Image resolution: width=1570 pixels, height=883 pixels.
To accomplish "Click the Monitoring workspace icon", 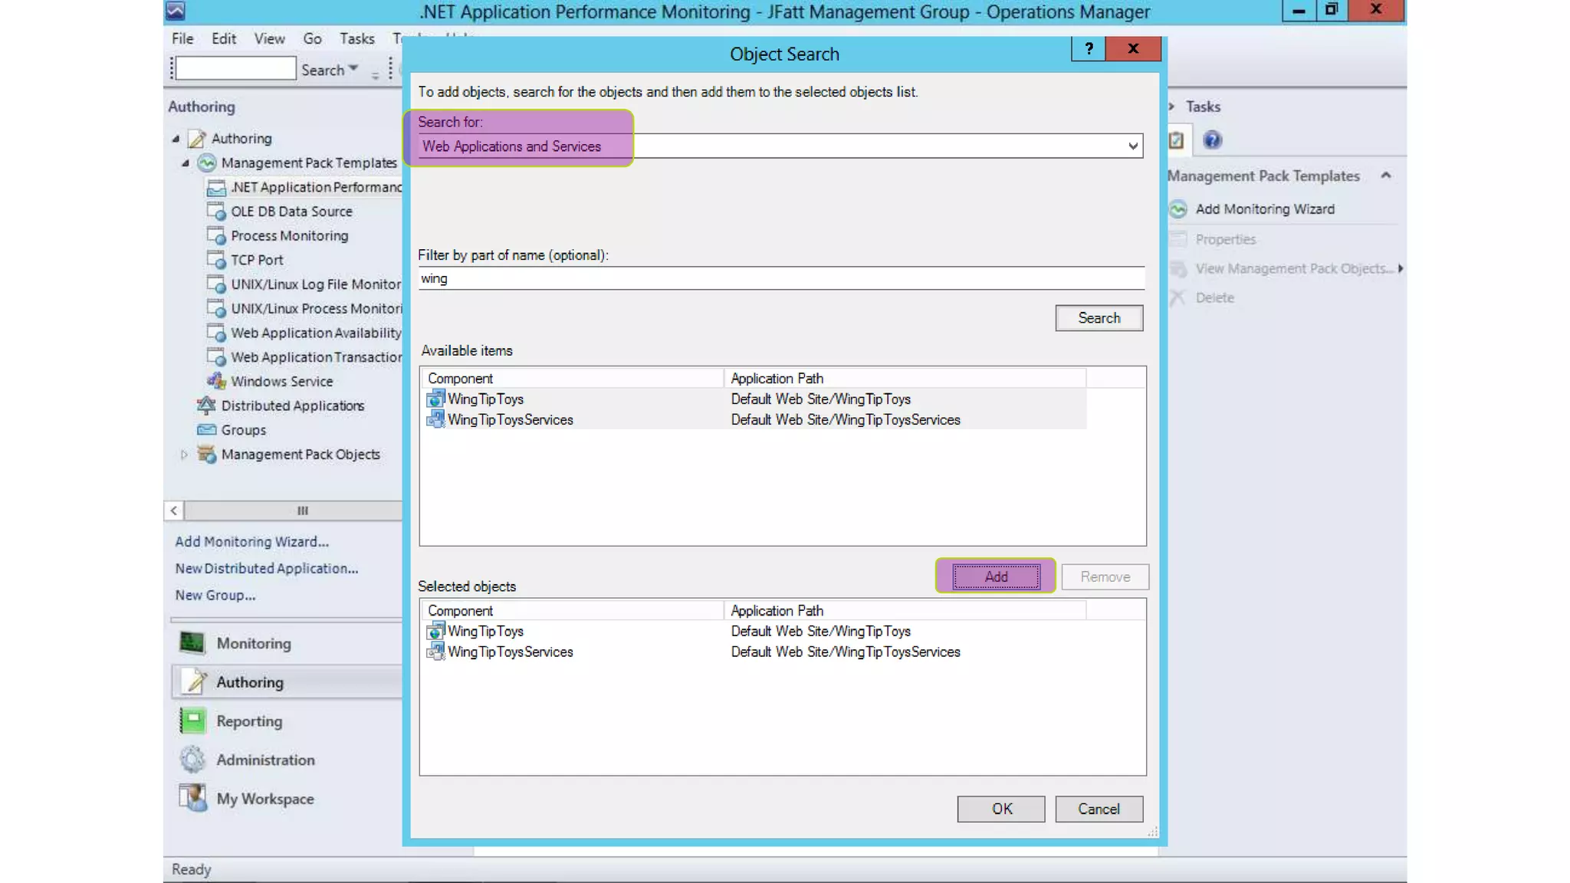I will (192, 643).
